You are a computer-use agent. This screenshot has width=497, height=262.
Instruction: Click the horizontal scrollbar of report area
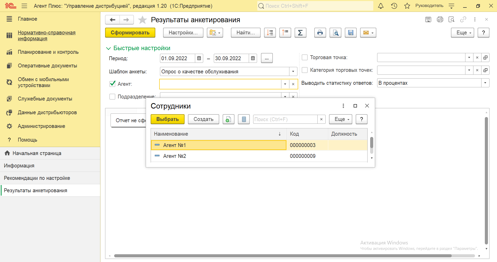click(x=283, y=256)
